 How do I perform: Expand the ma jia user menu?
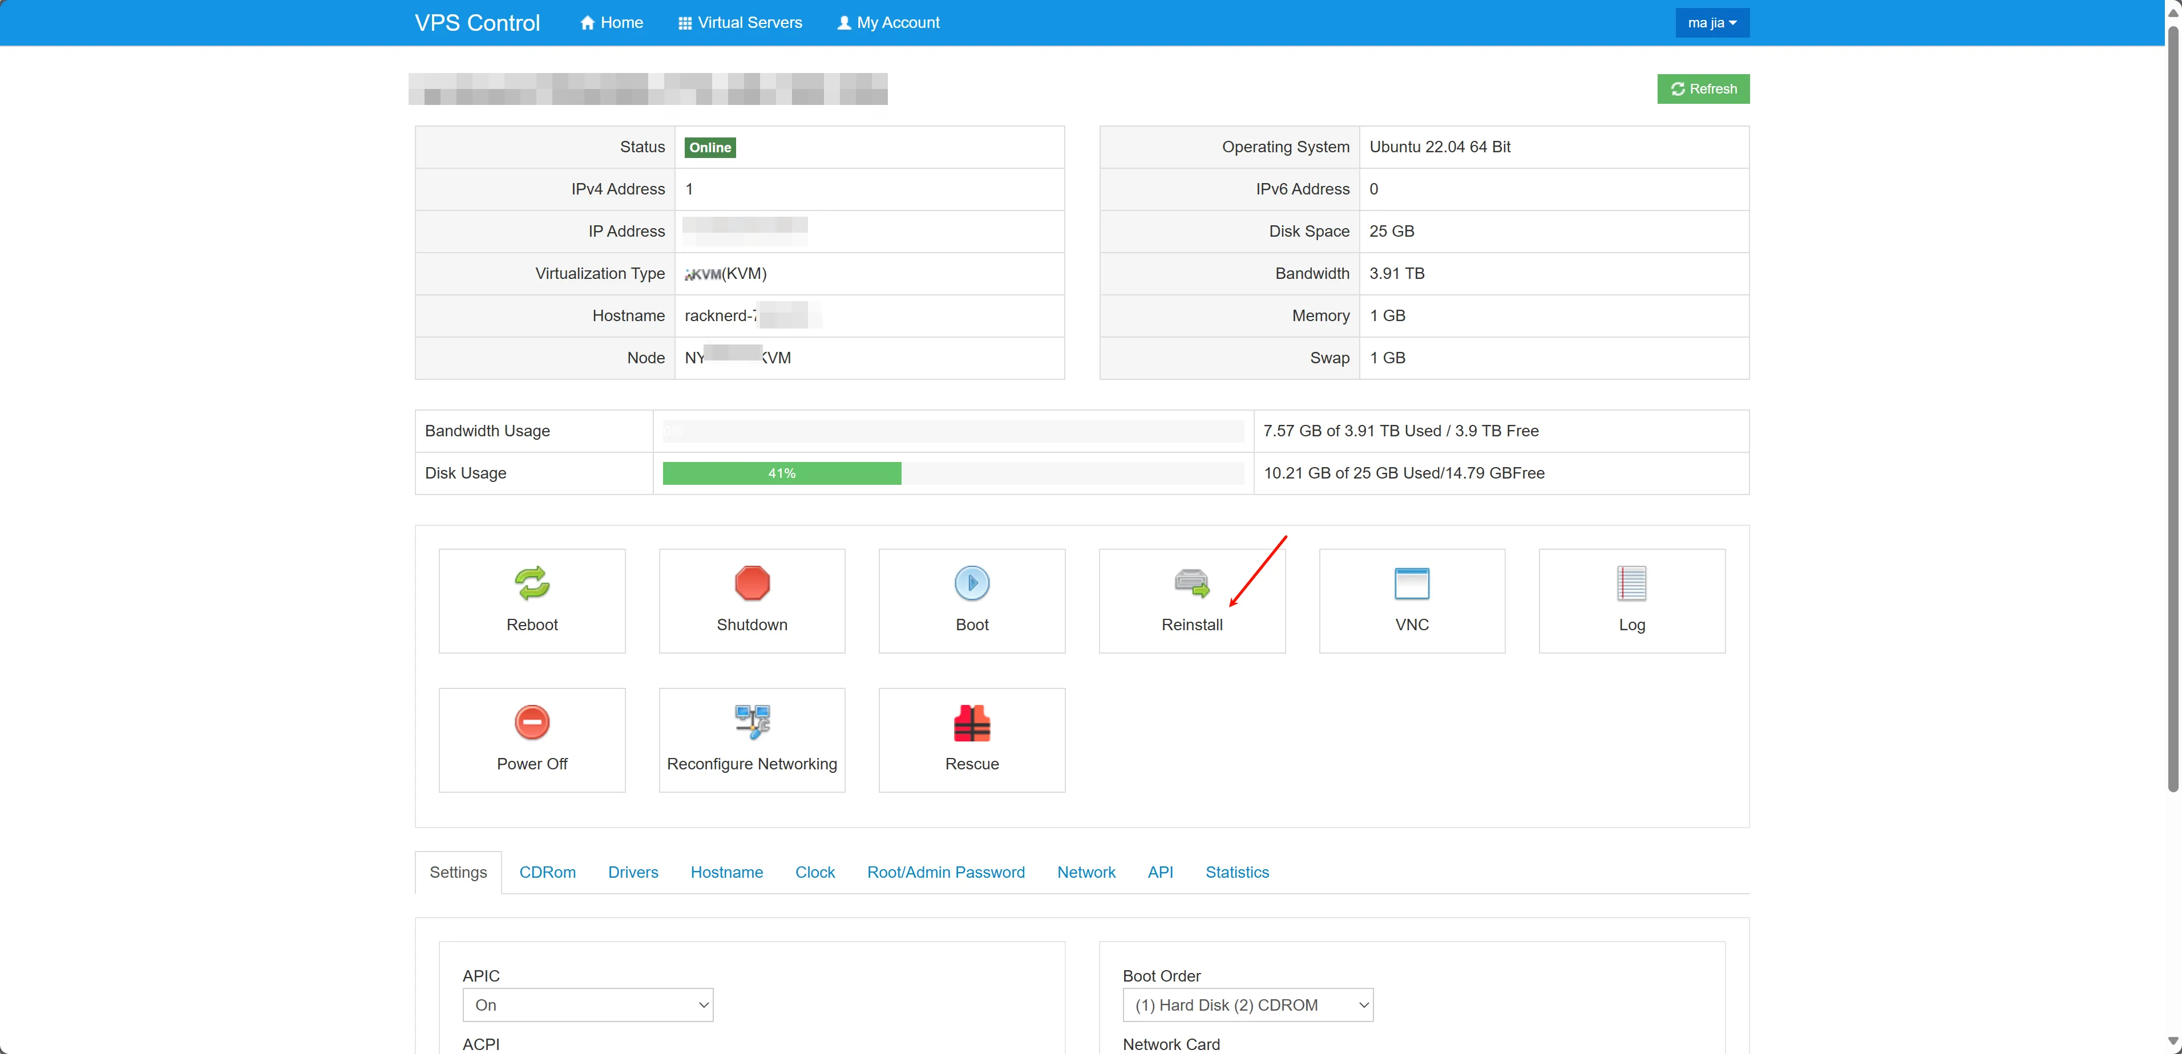pyautogui.click(x=1711, y=23)
